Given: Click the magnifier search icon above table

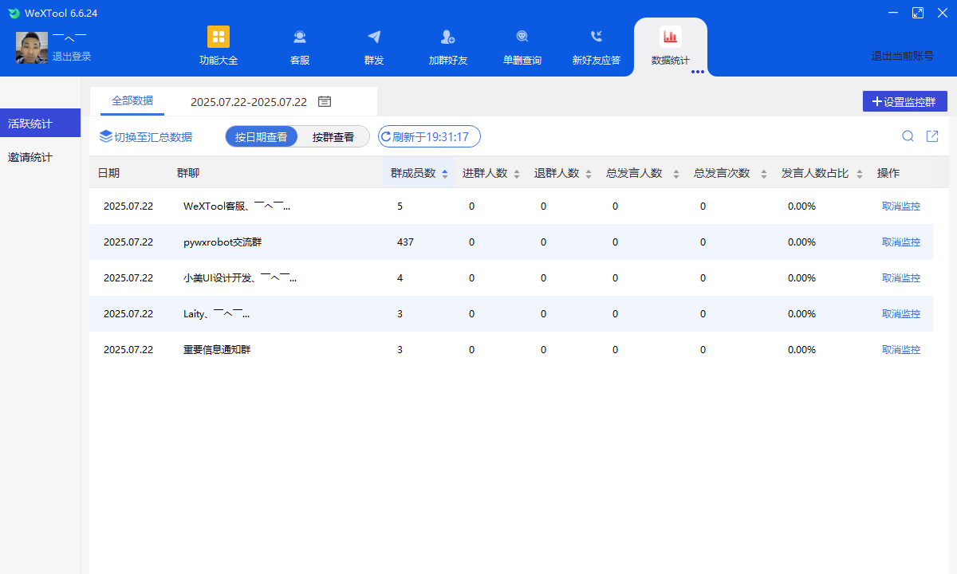Looking at the screenshot, I should pyautogui.click(x=908, y=136).
